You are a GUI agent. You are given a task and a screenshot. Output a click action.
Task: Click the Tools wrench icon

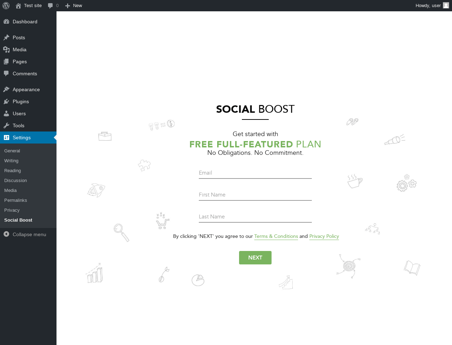tap(6, 125)
